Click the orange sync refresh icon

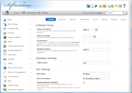pos(120,6)
